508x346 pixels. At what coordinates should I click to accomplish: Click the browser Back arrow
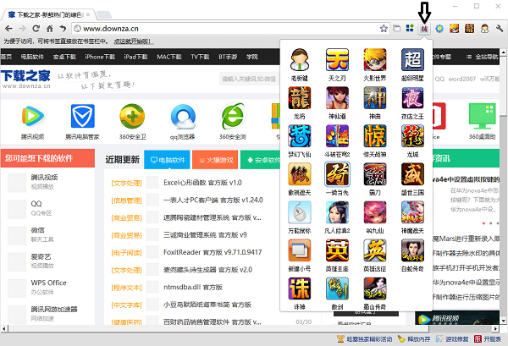[8, 29]
